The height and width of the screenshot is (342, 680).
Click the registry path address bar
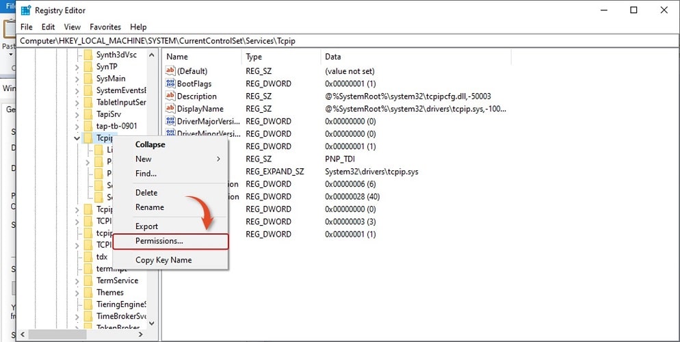(348, 41)
